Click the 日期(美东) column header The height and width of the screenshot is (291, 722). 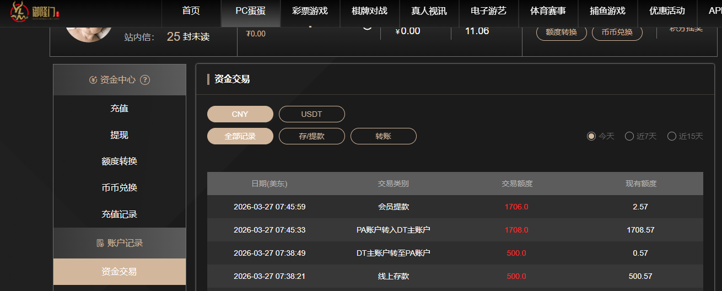coord(270,184)
